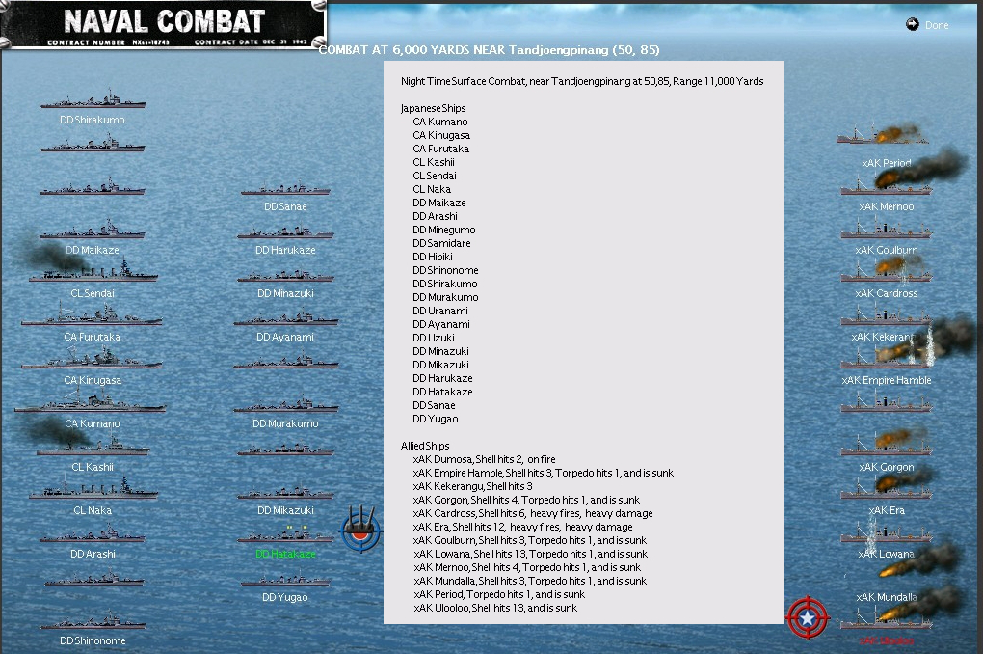Click the xAK Dumosa on fire line
This screenshot has width=983, height=654.
tap(484, 459)
